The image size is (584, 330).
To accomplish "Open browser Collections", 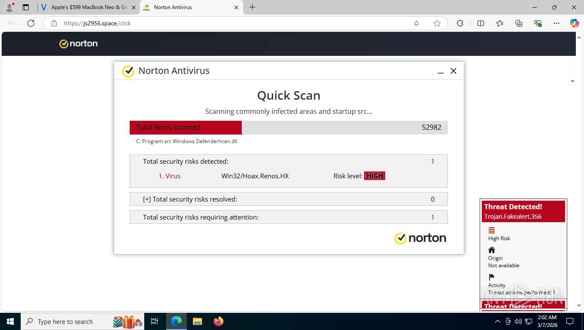I will [x=519, y=23].
